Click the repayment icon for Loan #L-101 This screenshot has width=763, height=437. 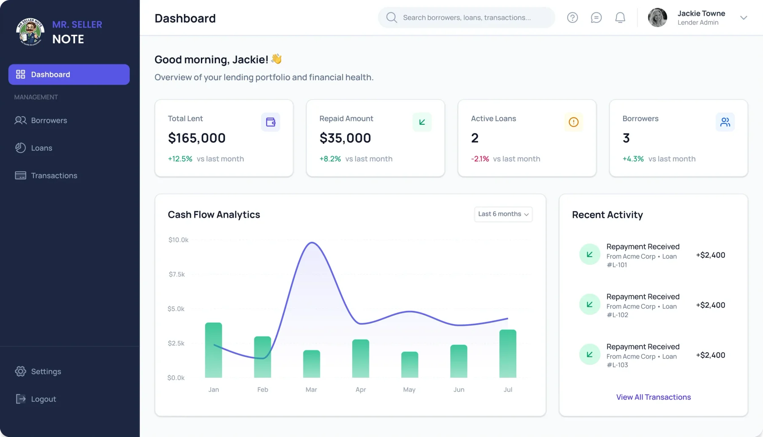(x=590, y=255)
